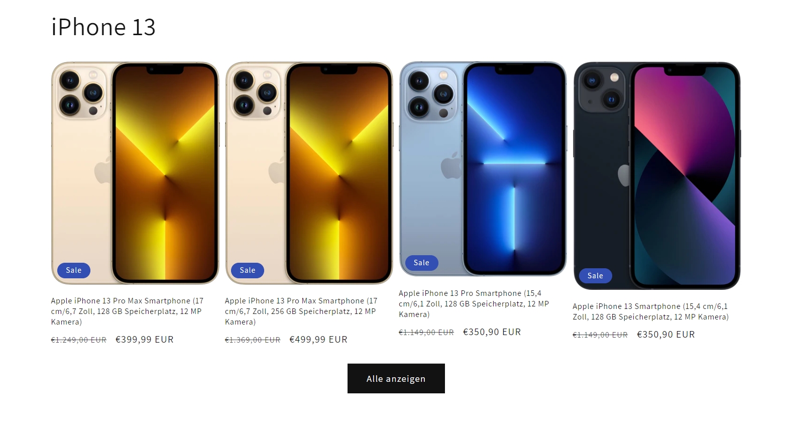794x425 pixels.
Task: Open the blue iPhone 13 Pro image
Action: [x=483, y=169]
